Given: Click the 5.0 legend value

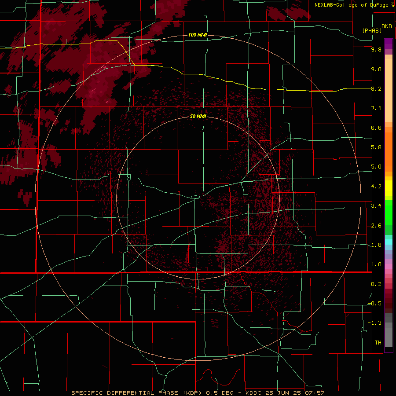Looking at the screenshot, I should coord(376,167).
